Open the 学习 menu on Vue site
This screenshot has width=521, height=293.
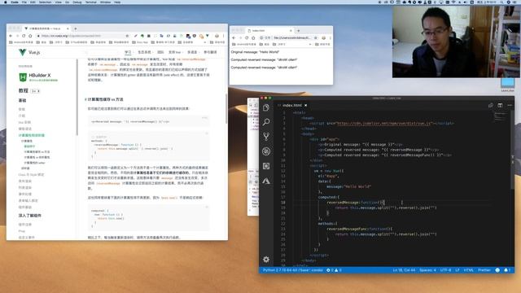(x=129, y=52)
